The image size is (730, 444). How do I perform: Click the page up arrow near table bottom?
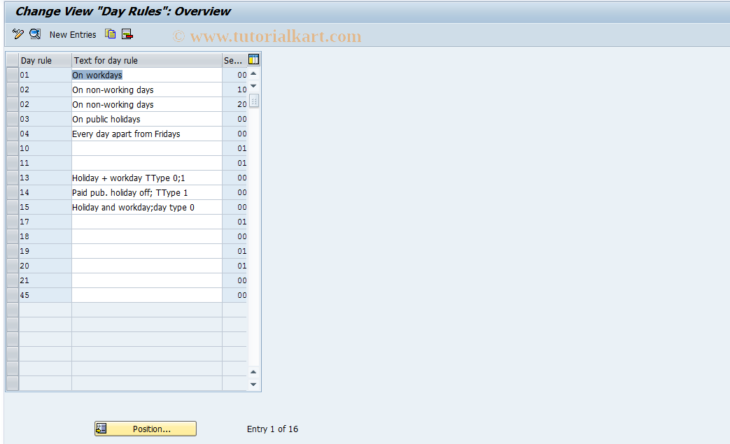coord(253,372)
